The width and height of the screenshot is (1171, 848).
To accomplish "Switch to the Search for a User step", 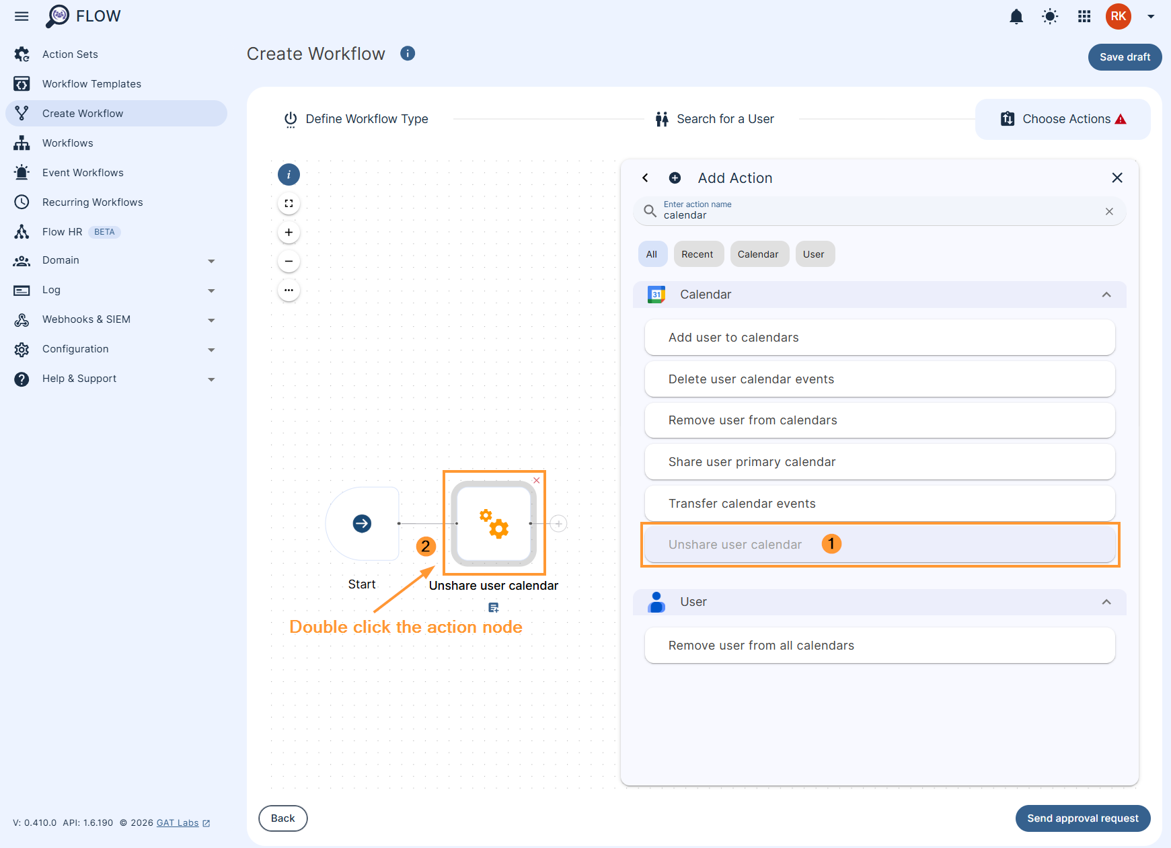I will (725, 118).
